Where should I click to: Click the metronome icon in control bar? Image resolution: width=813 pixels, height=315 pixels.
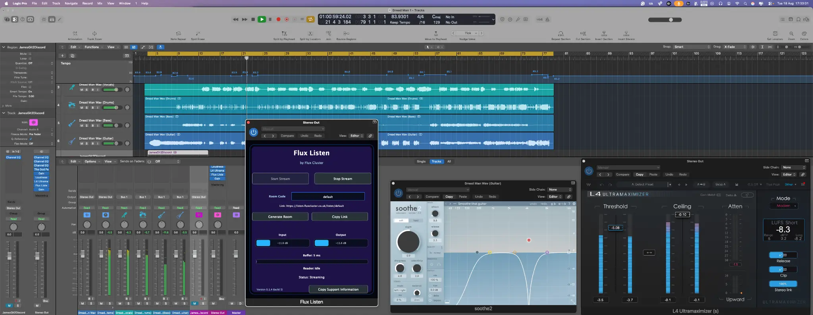point(547,19)
